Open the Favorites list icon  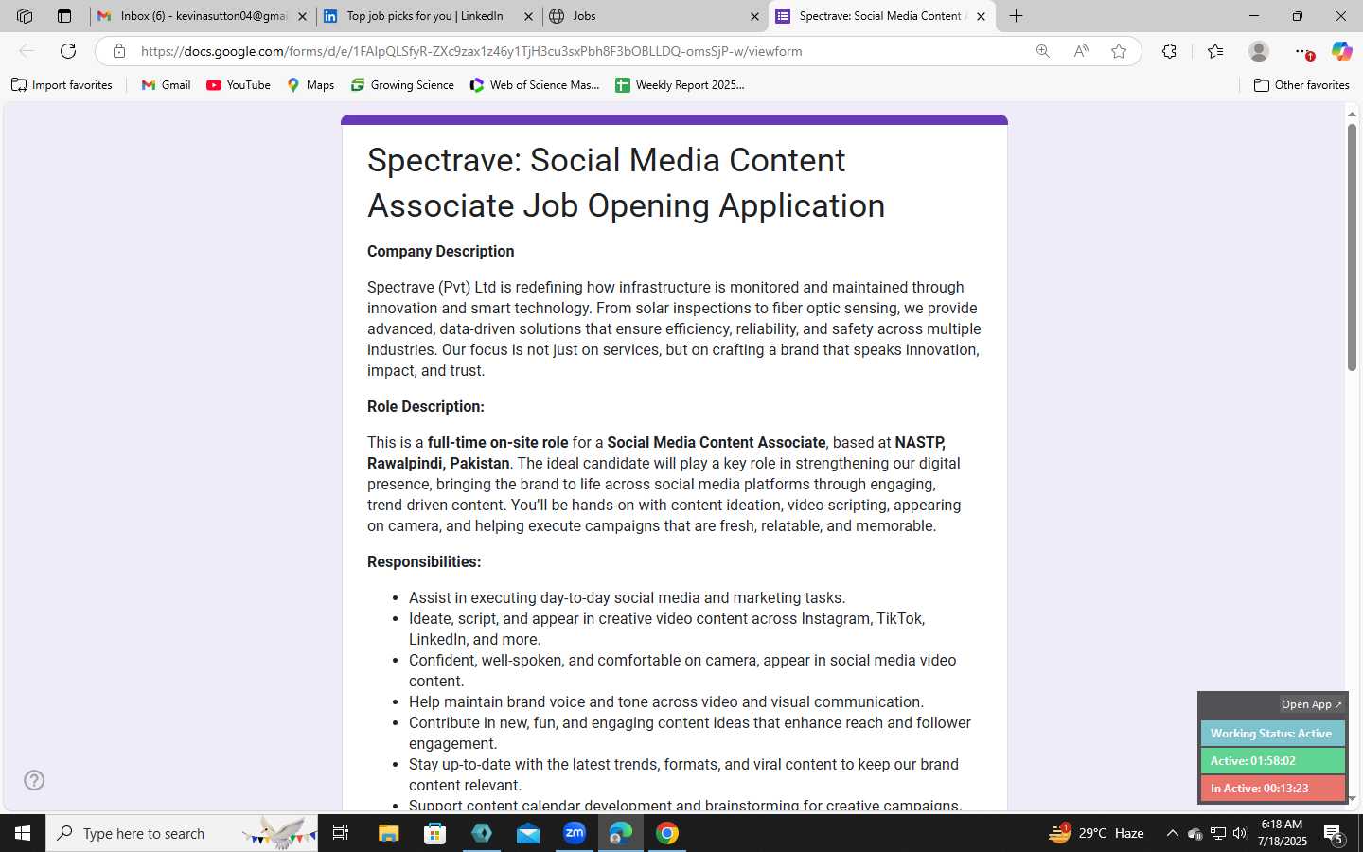(1215, 51)
